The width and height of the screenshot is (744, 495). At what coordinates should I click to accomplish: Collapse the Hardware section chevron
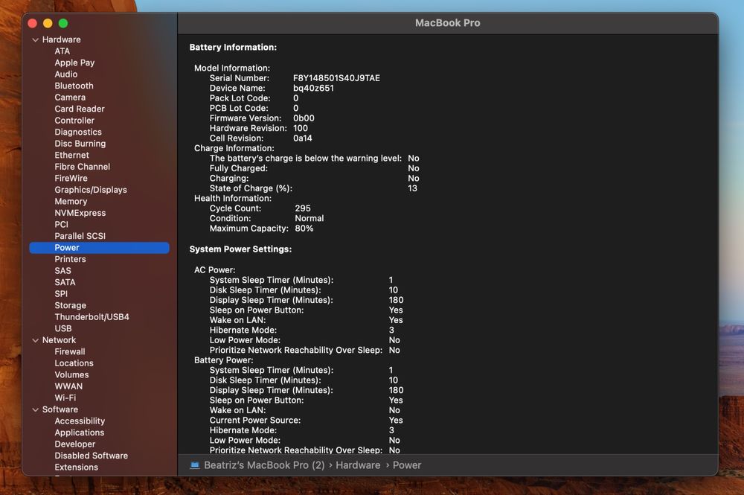pyautogui.click(x=35, y=40)
